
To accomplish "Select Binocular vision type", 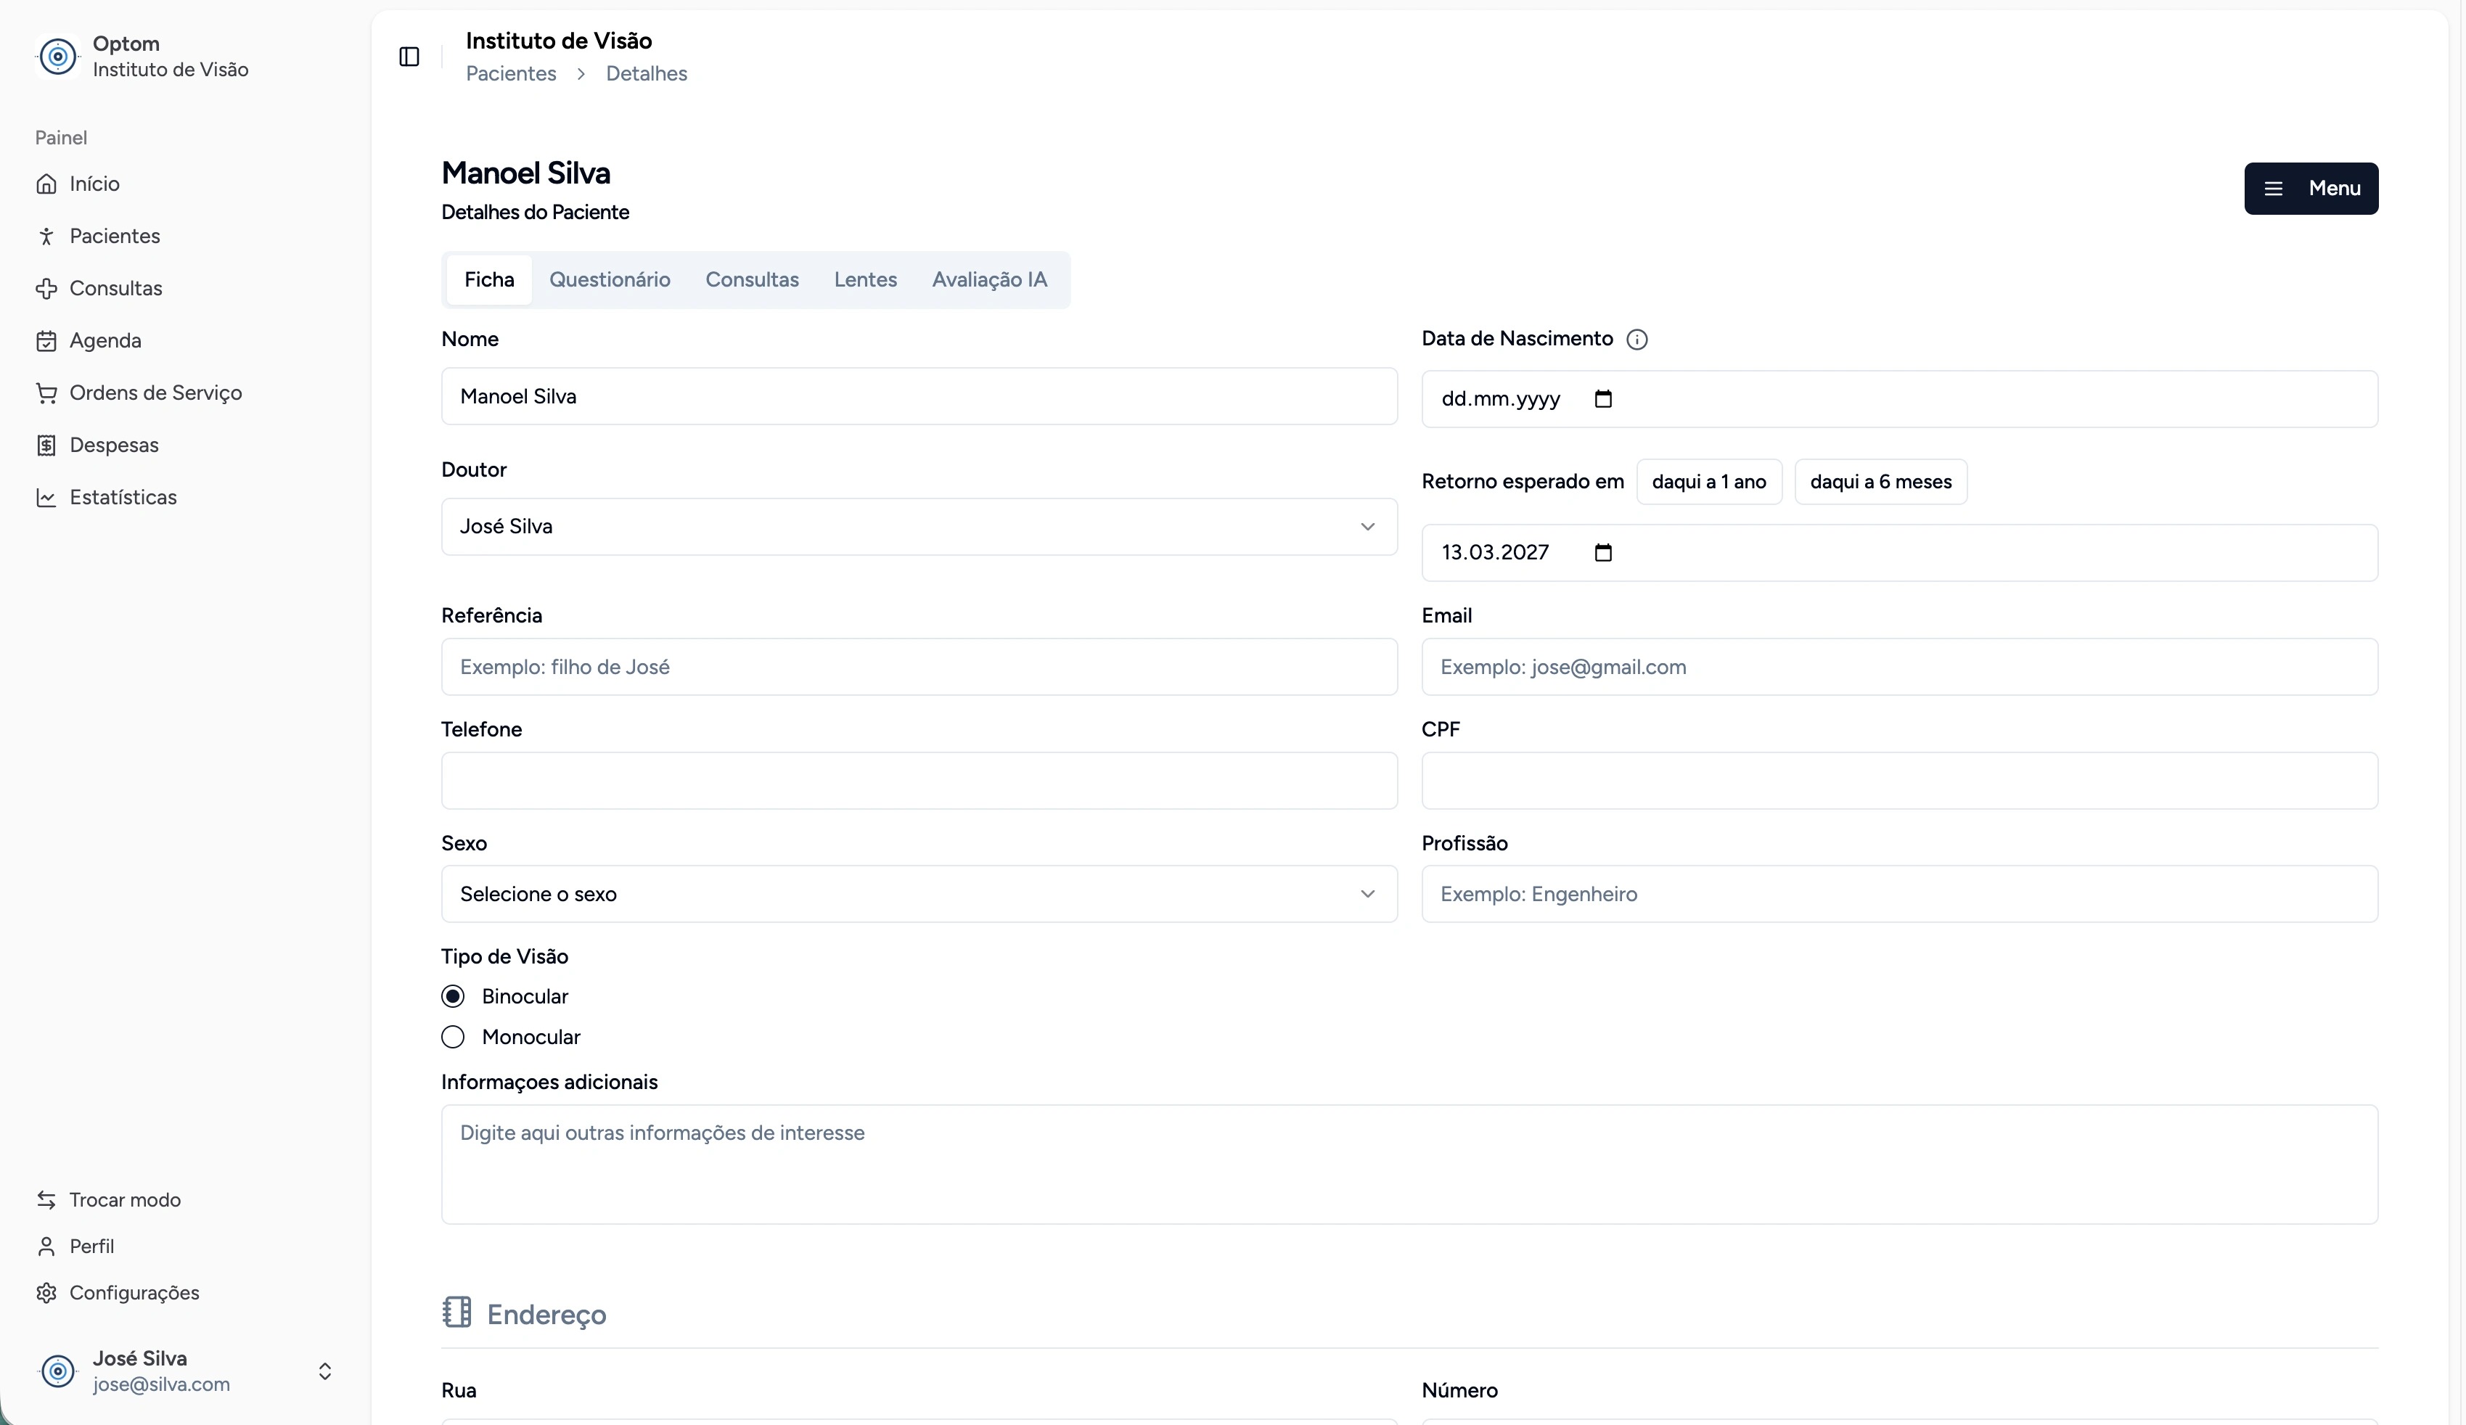I will tap(453, 997).
